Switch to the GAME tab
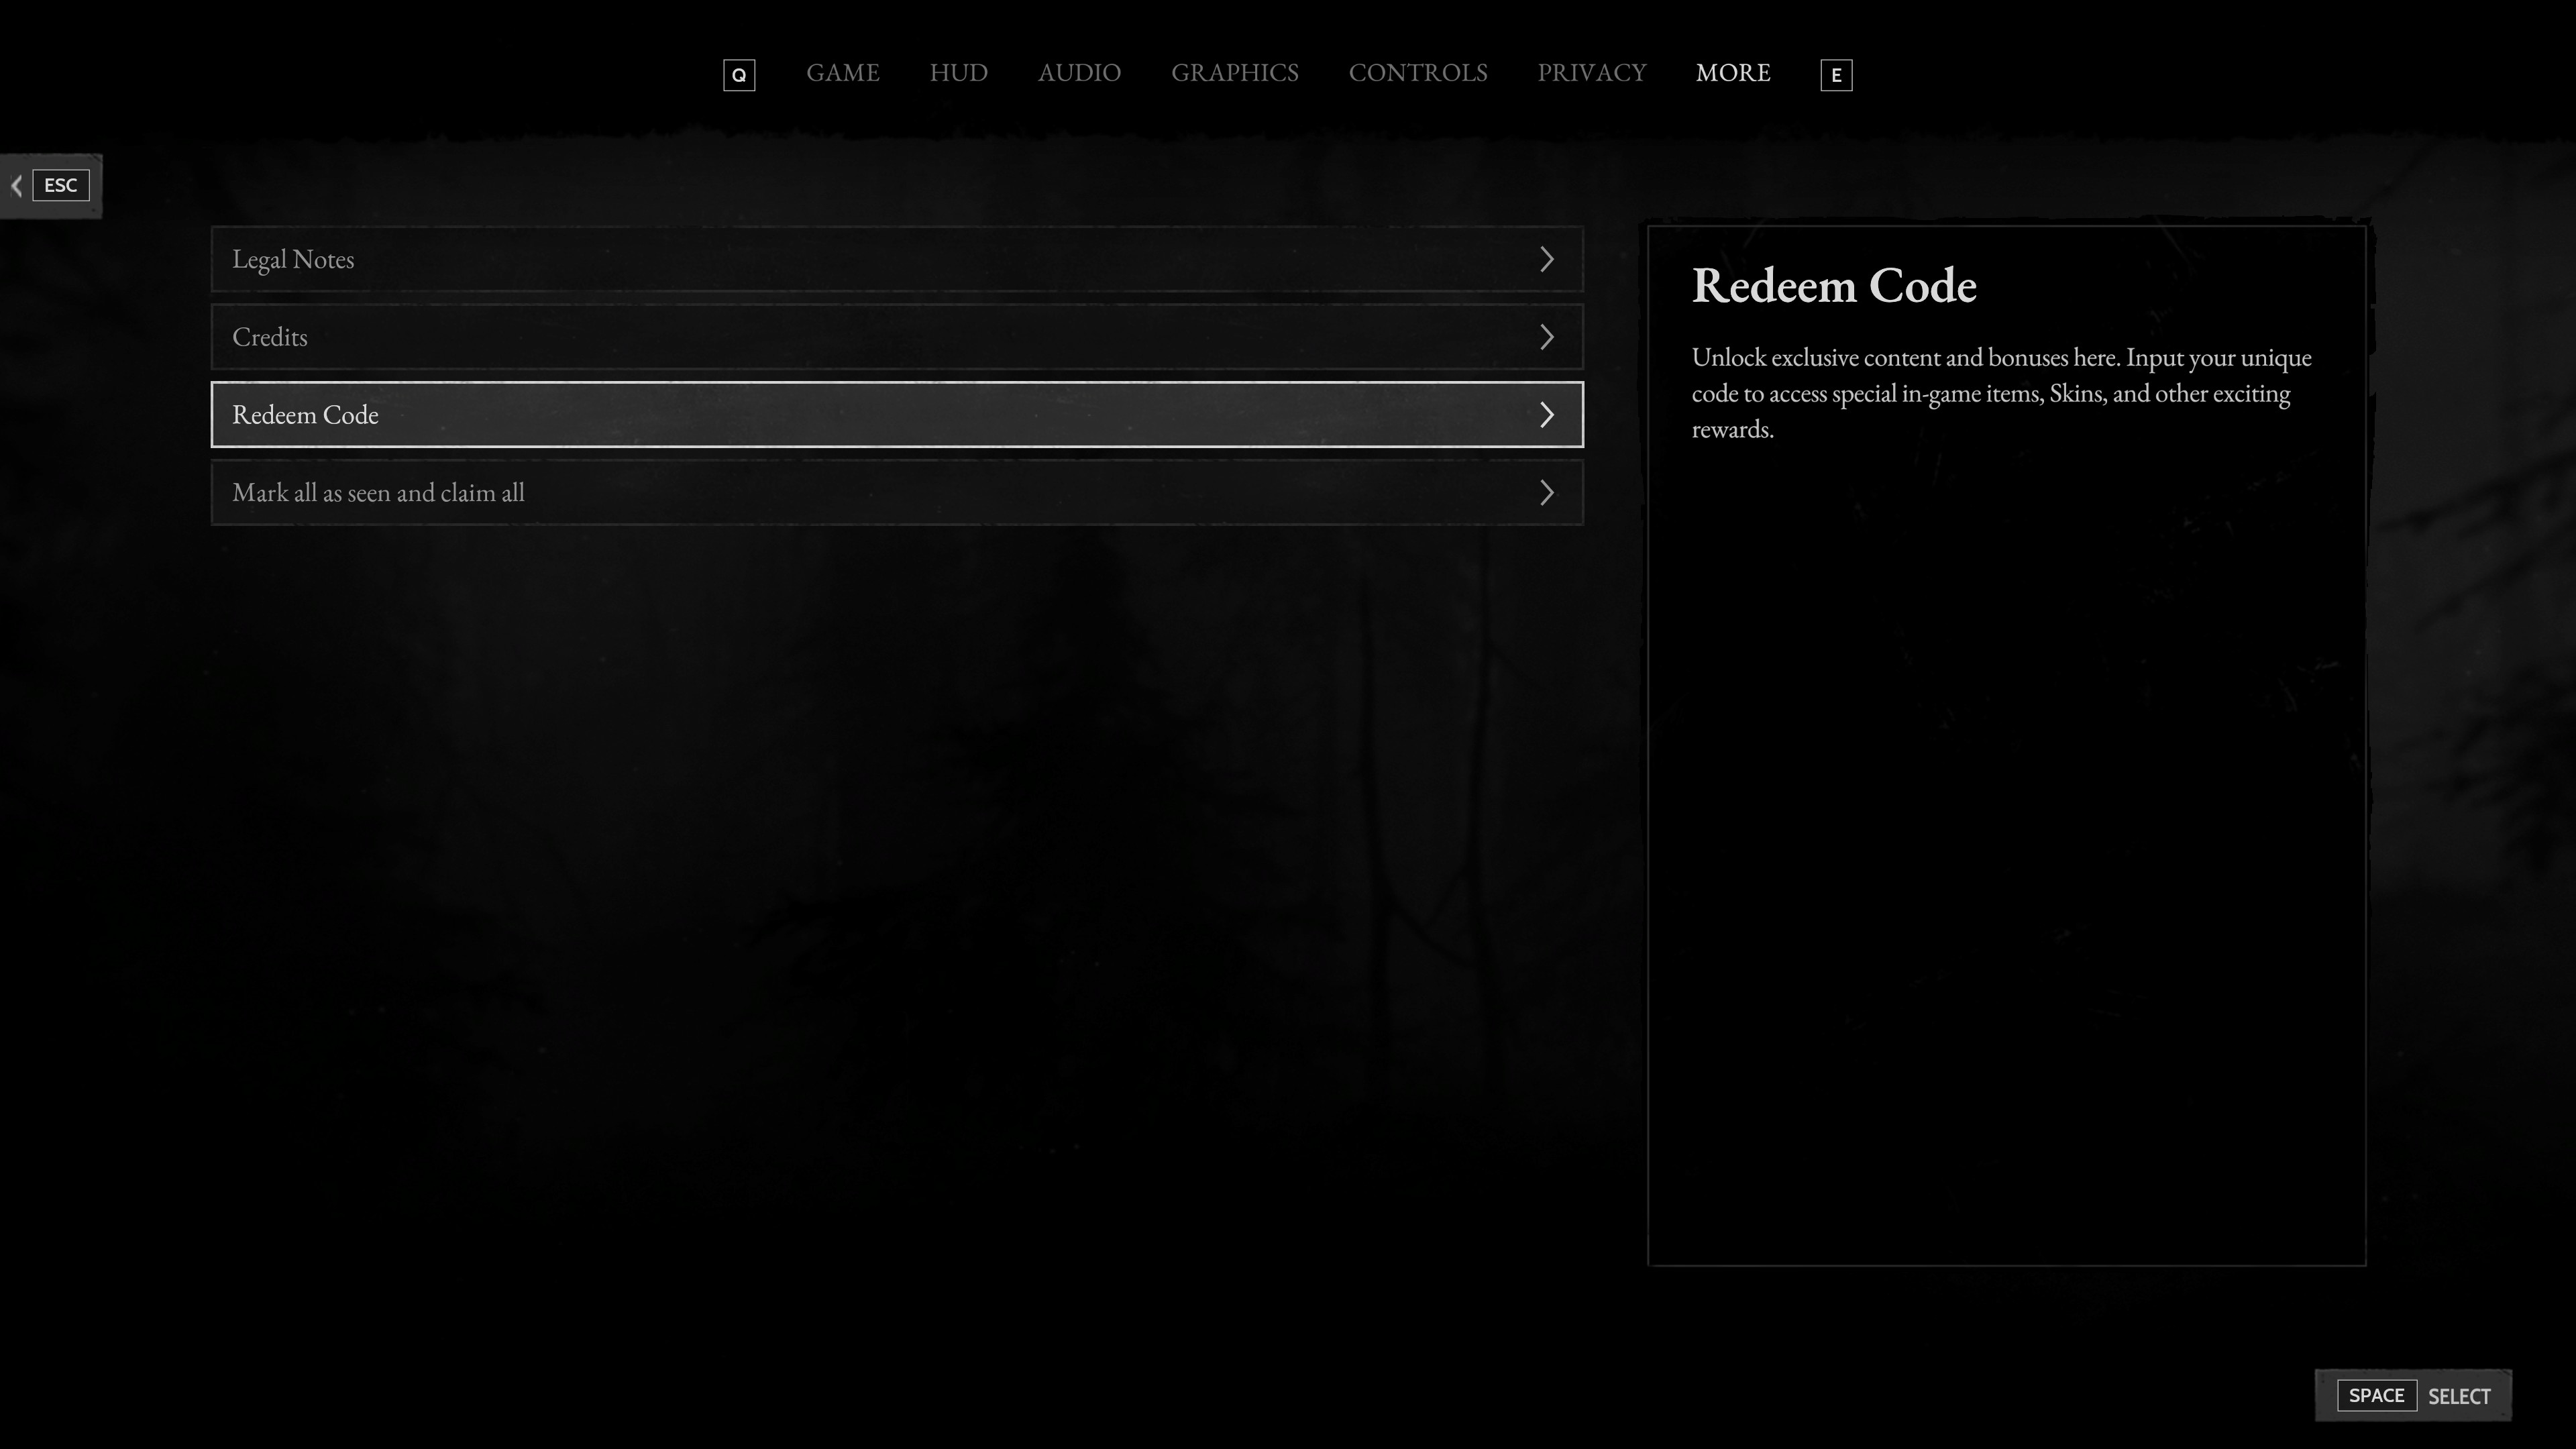Screen dimensions: 2576x1449 click(843, 73)
